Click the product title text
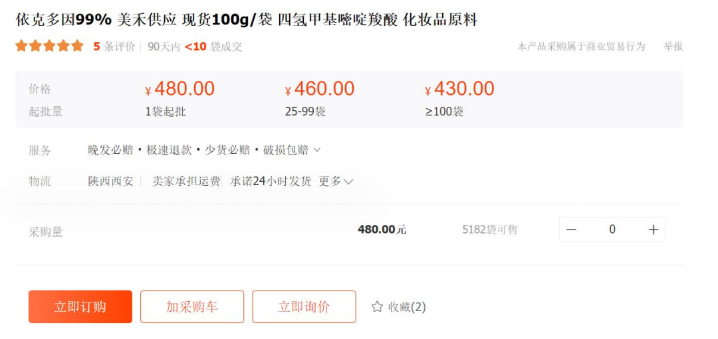This screenshot has width=718, height=339. coord(246,20)
